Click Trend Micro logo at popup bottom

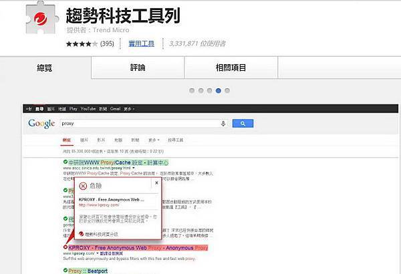(x=82, y=234)
